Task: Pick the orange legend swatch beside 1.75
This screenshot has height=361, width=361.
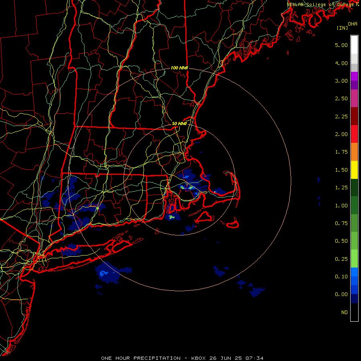Action: 354,152
